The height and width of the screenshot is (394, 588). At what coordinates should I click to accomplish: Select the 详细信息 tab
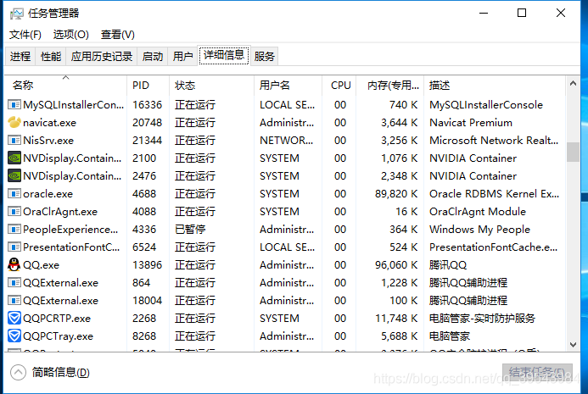point(224,55)
